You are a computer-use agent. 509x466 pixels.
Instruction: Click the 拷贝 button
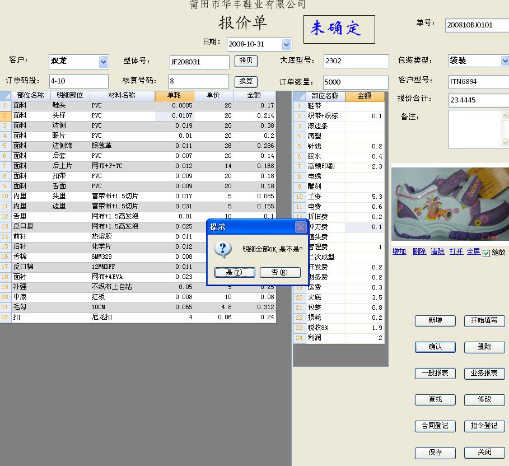click(x=246, y=60)
